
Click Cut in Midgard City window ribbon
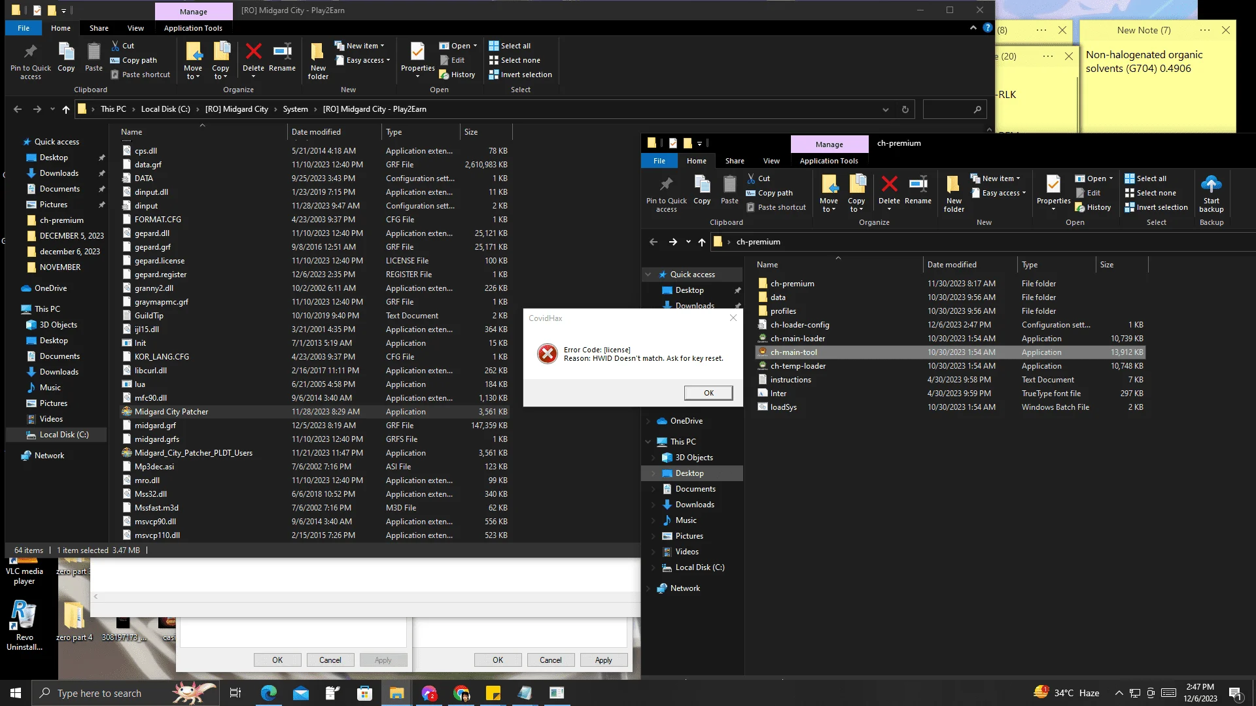click(122, 46)
